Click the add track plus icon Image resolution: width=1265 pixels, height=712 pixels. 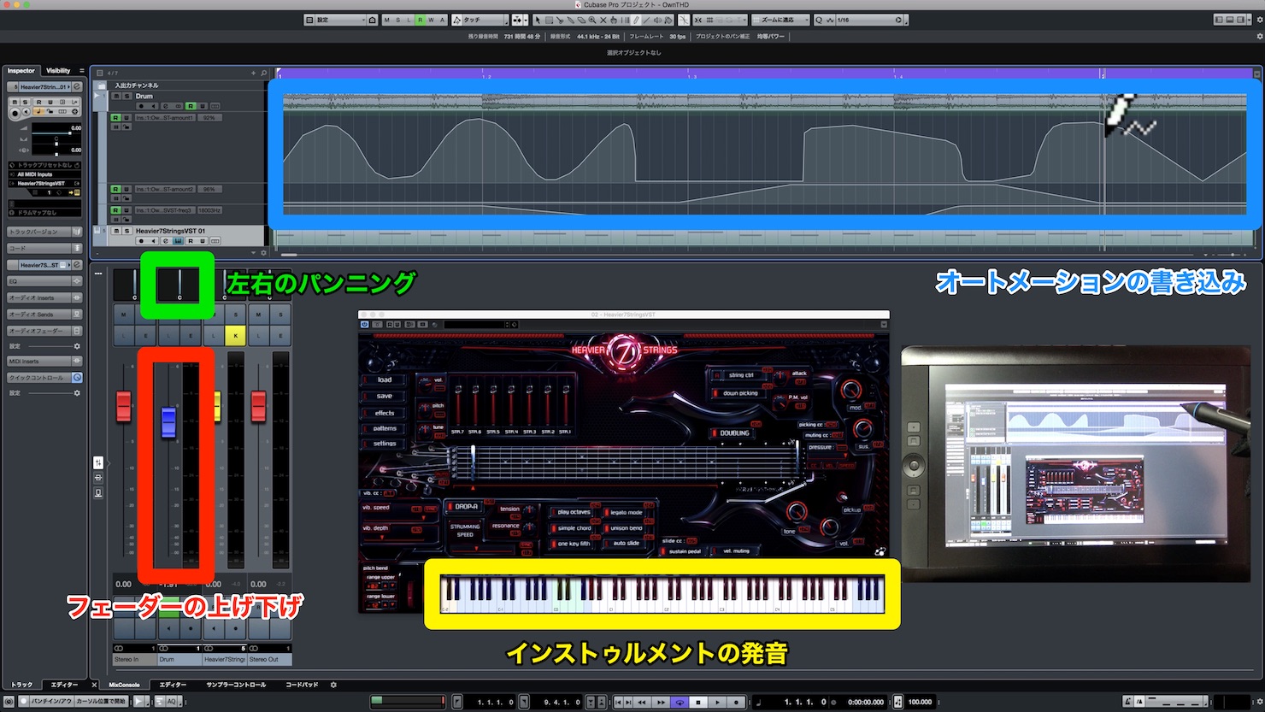(x=253, y=73)
